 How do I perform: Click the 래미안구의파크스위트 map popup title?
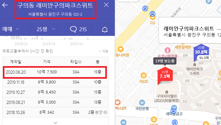pos(189,29)
